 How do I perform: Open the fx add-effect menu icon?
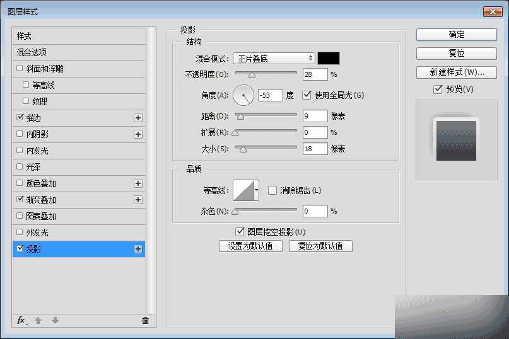tap(21, 321)
